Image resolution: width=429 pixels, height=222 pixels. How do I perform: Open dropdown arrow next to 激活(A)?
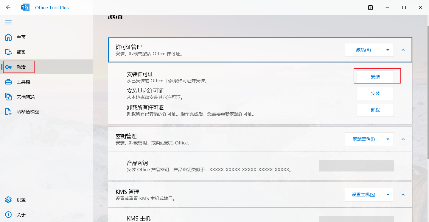(x=388, y=50)
